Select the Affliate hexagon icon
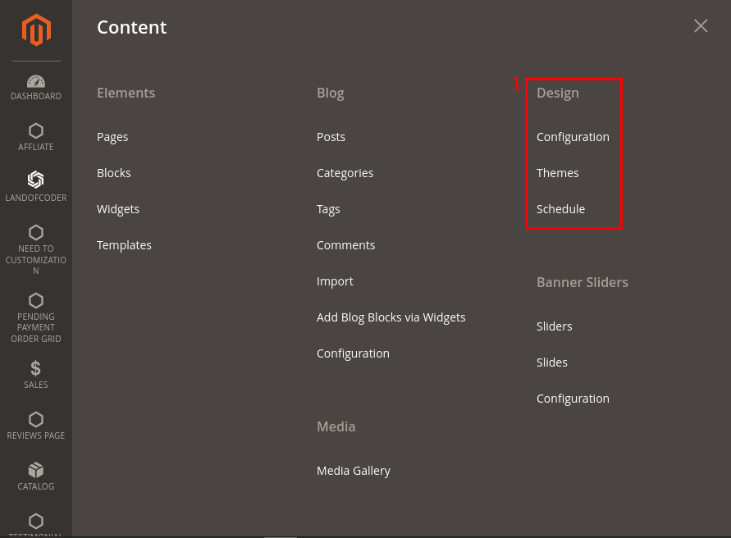Screen dimensions: 731x538 (x=36, y=131)
